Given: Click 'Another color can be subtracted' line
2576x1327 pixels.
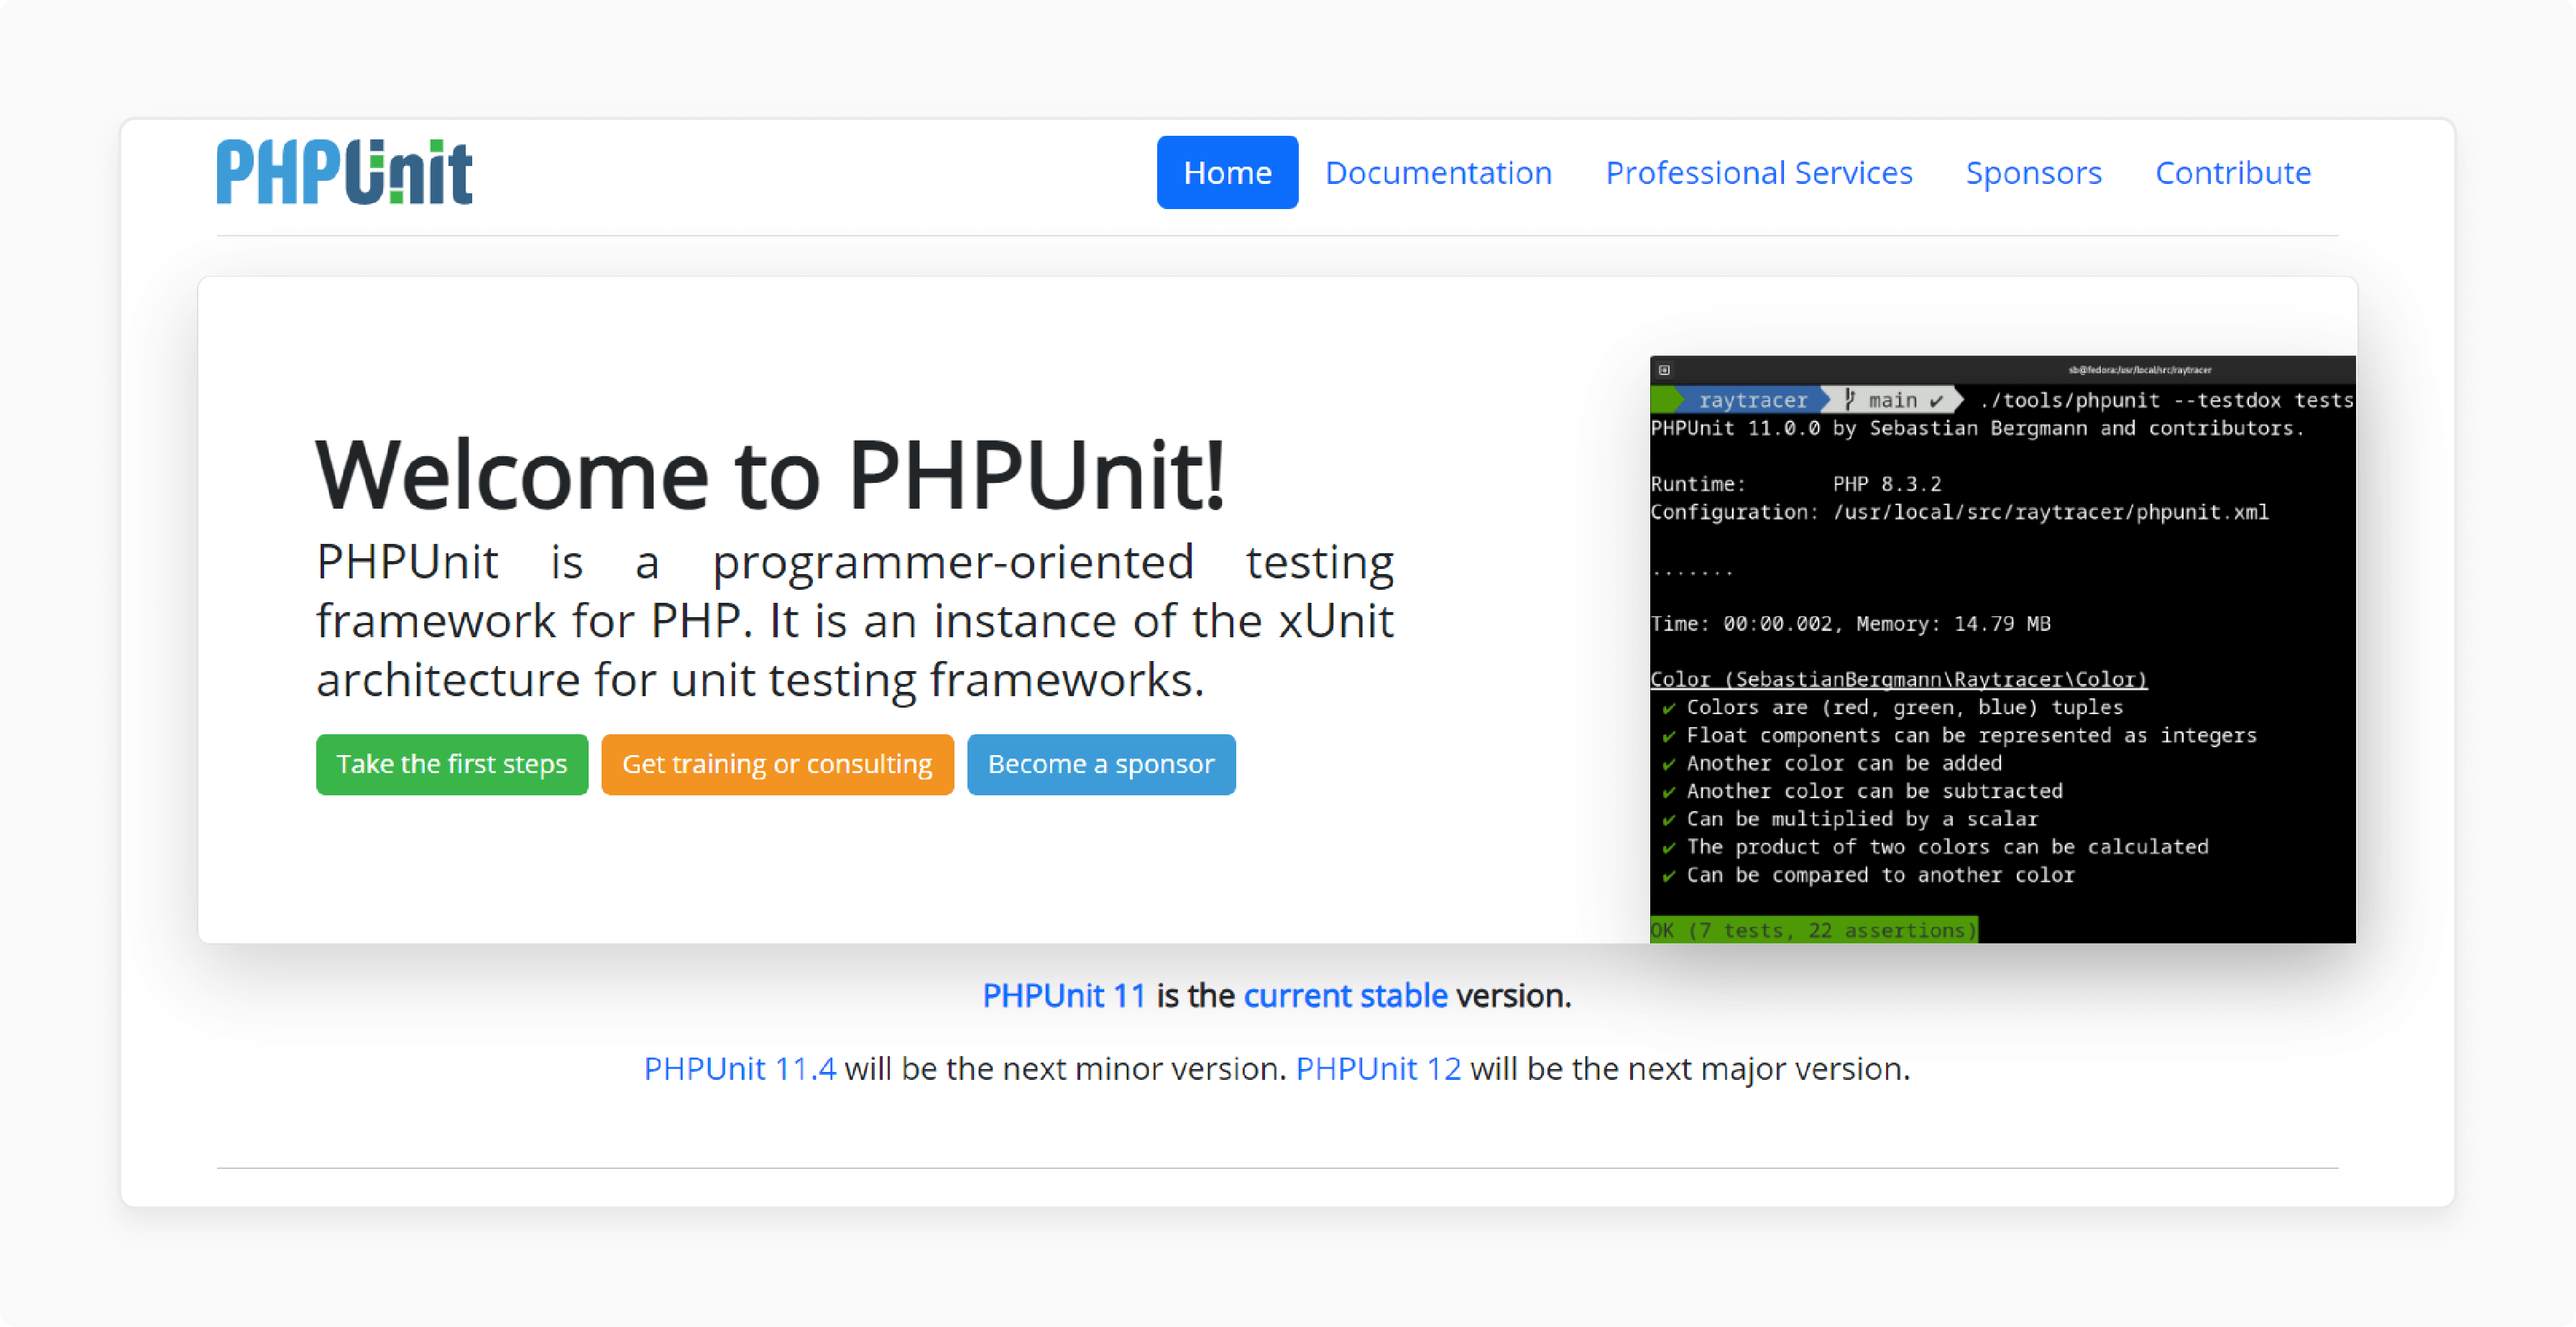Looking at the screenshot, I should coord(1861,792).
